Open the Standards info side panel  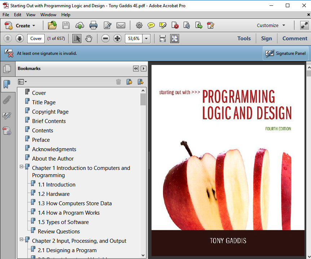pos(7,131)
